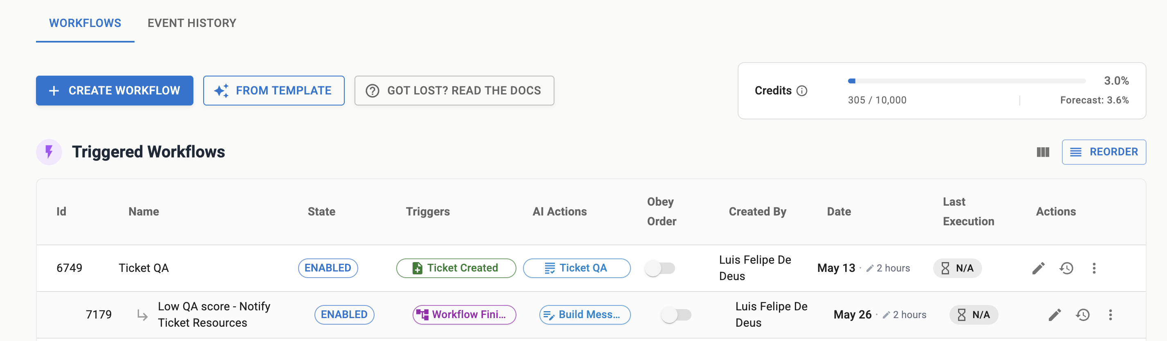1167x341 pixels.
Task: Switch to the Event History tab
Action: [192, 23]
